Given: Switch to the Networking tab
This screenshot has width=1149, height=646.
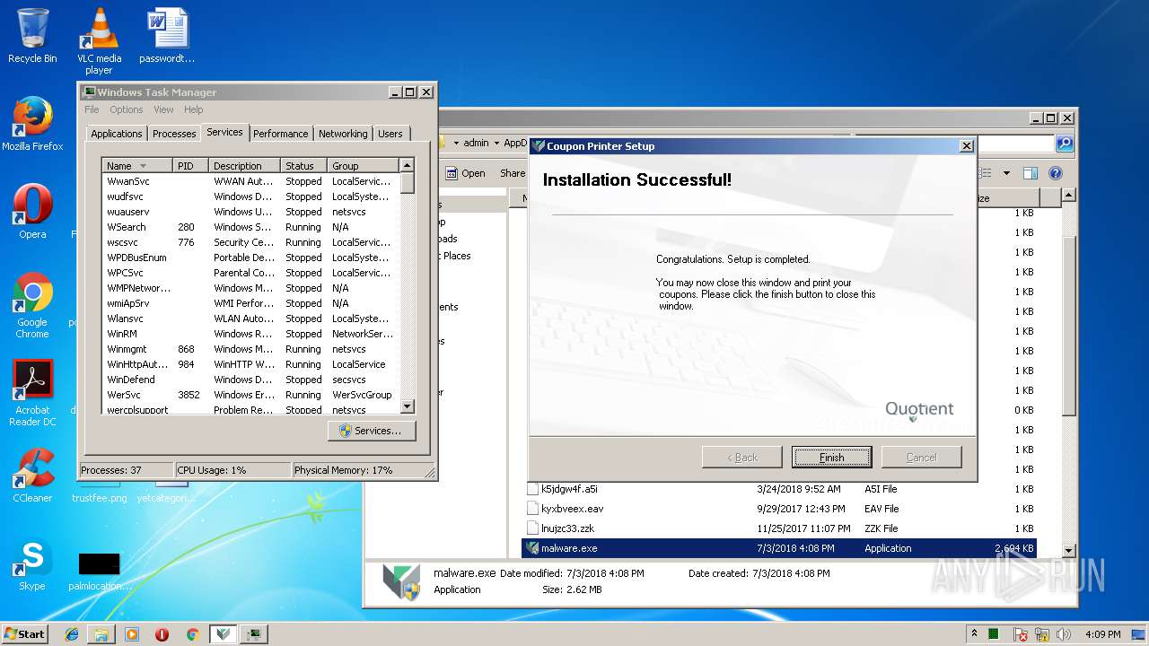Looking at the screenshot, I should coord(343,134).
